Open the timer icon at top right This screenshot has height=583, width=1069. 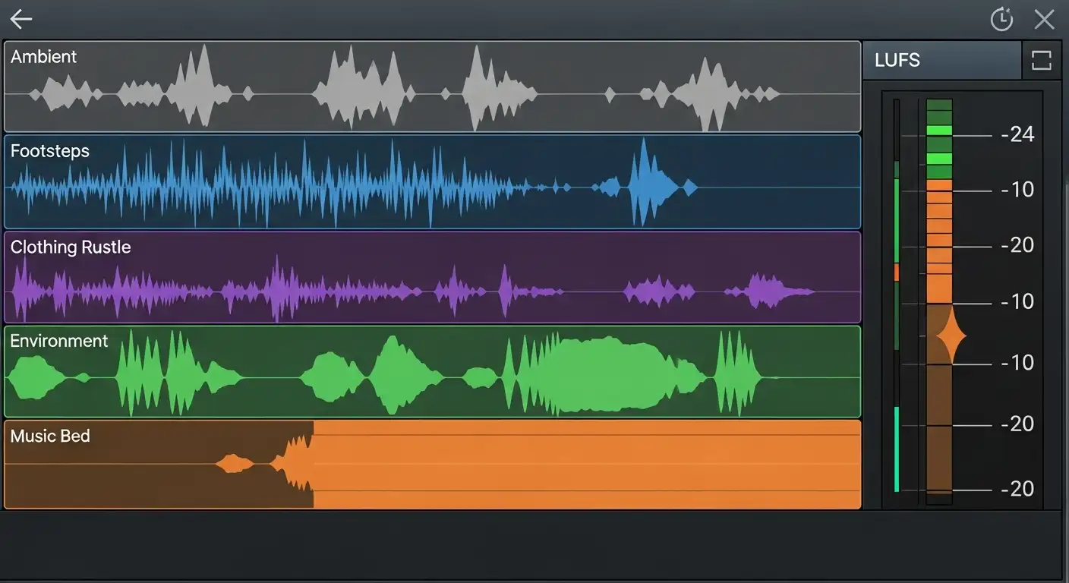(x=1001, y=19)
